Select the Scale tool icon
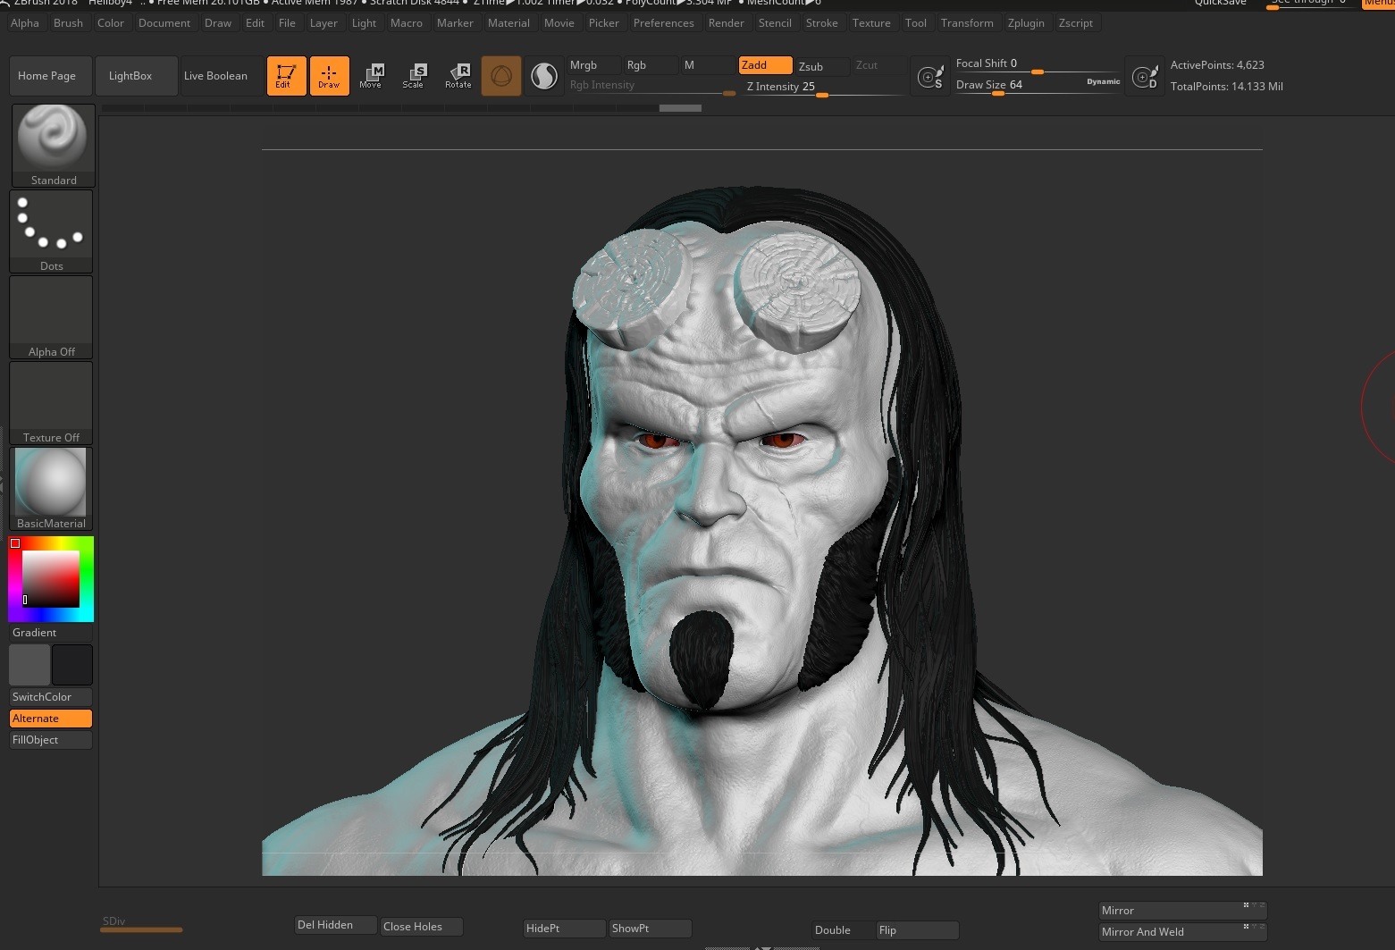Screen dimensions: 1395x950 point(414,75)
